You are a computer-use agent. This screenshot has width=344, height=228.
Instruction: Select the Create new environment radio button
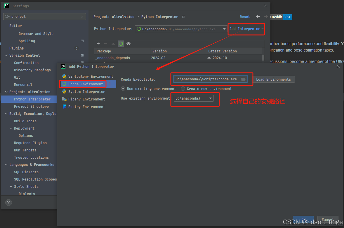183,89
